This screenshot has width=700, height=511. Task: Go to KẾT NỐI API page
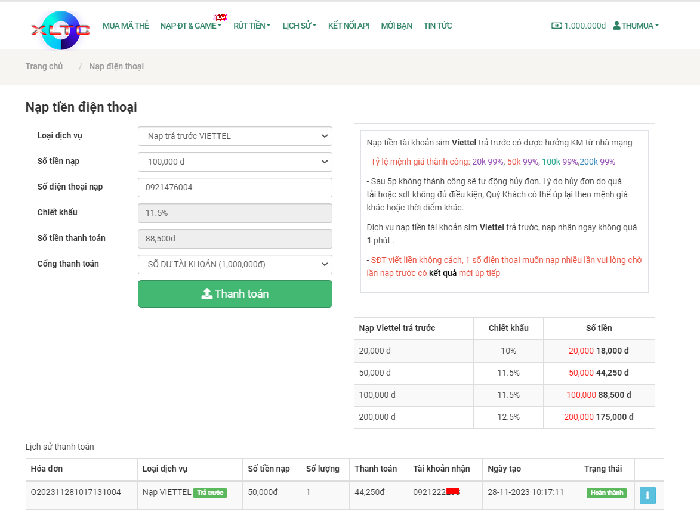349,26
